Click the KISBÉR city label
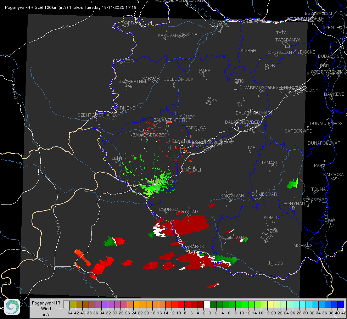 pyautogui.click(x=248, y=50)
